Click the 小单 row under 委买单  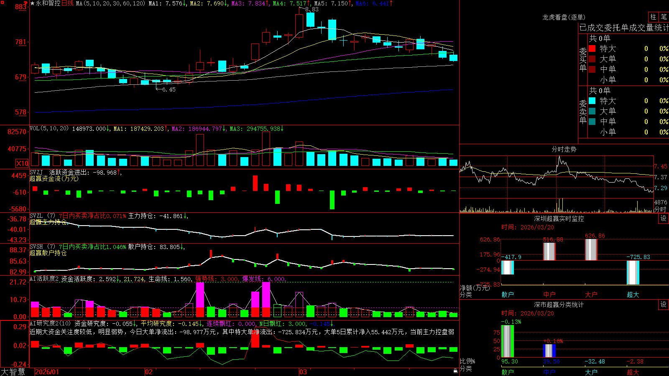tap(629, 80)
